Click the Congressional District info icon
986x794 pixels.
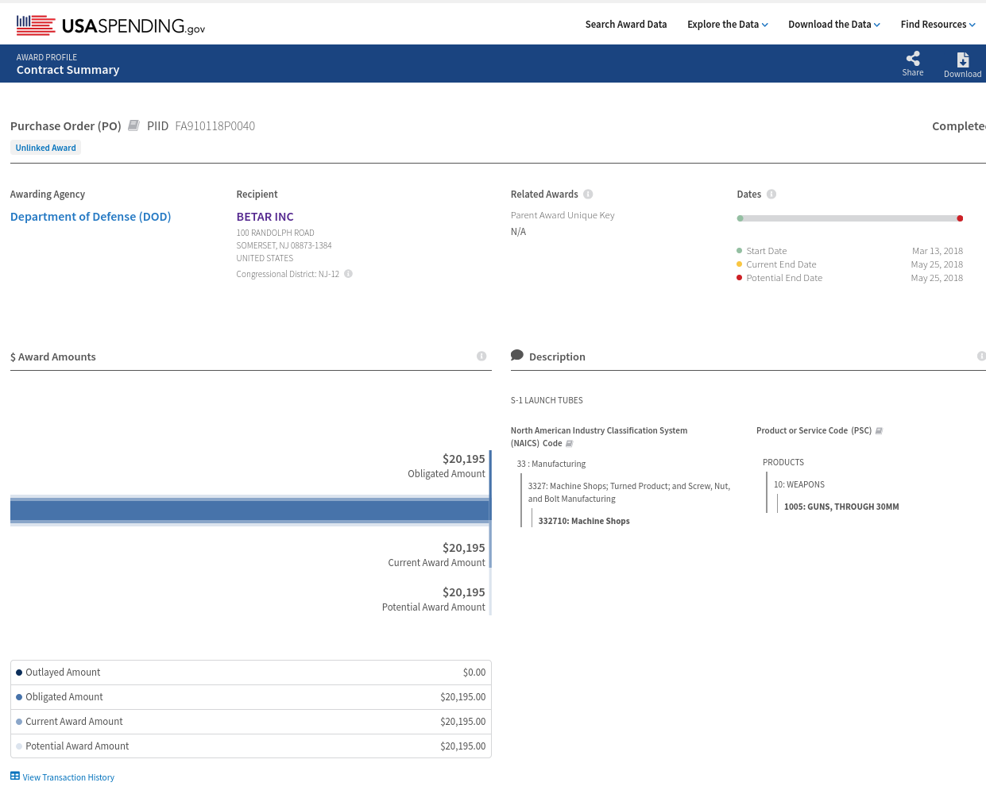point(348,274)
